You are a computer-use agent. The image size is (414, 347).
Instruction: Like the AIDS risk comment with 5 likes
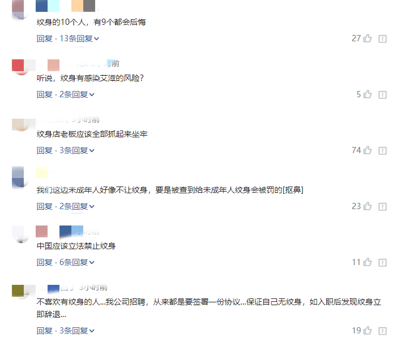(367, 94)
